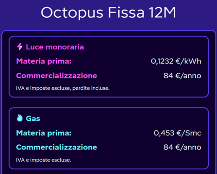The width and height of the screenshot is (217, 174).
Task: Select the 84 €/anno electricity fee
Action: pyautogui.click(x=182, y=75)
